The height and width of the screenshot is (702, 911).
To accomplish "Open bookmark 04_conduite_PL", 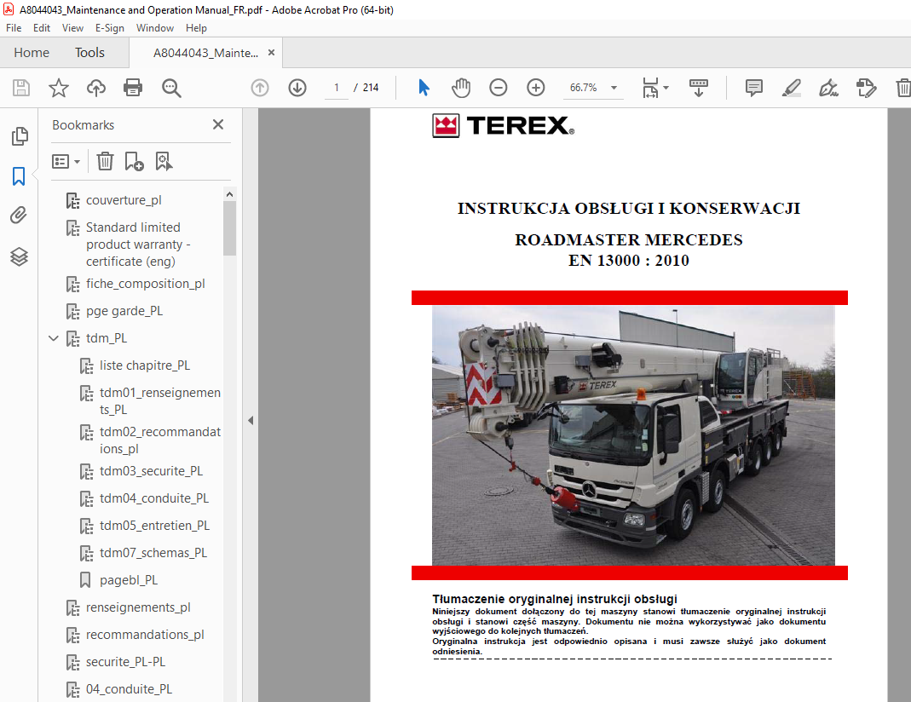I will pos(129,690).
